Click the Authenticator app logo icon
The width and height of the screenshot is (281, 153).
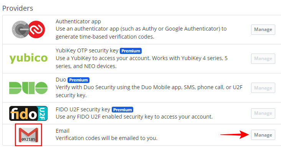(x=28, y=29)
